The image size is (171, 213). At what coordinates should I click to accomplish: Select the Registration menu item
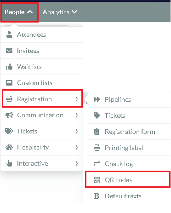42,99
